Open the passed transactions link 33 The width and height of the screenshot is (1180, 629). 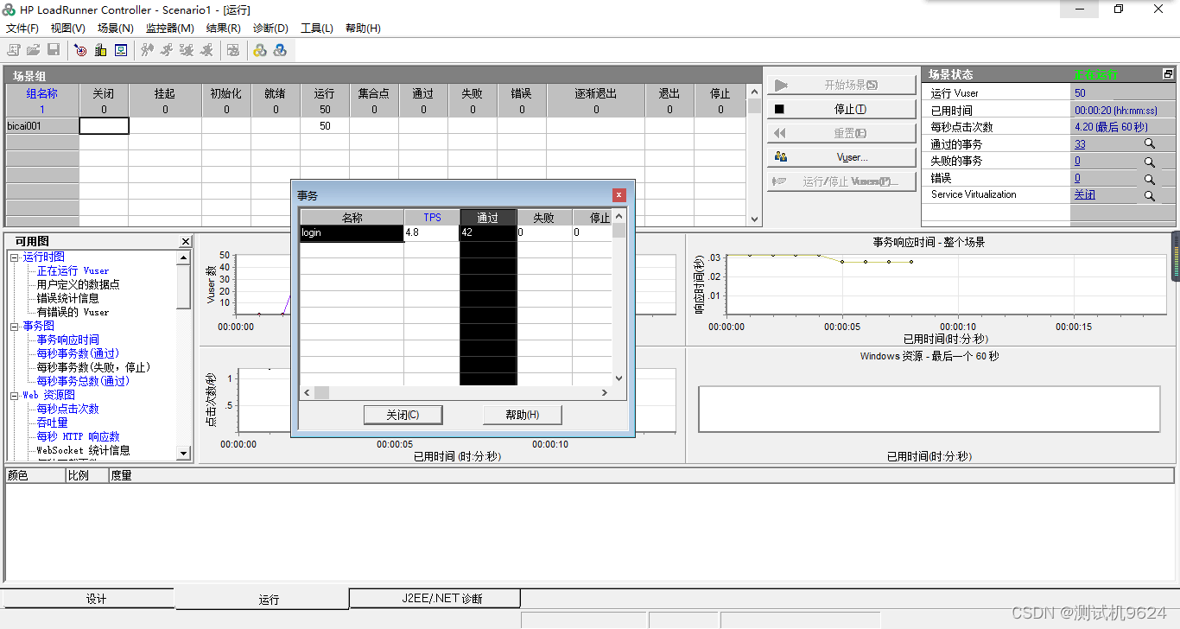click(1080, 144)
